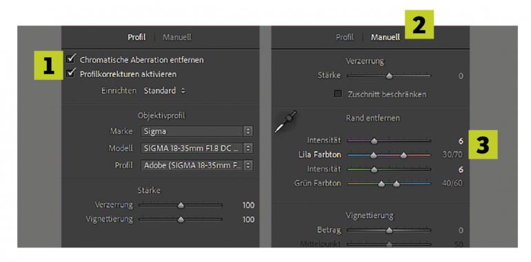531x262 pixels.
Task: Enable Zuschnitt beschränken checkbox
Action: click(x=338, y=94)
